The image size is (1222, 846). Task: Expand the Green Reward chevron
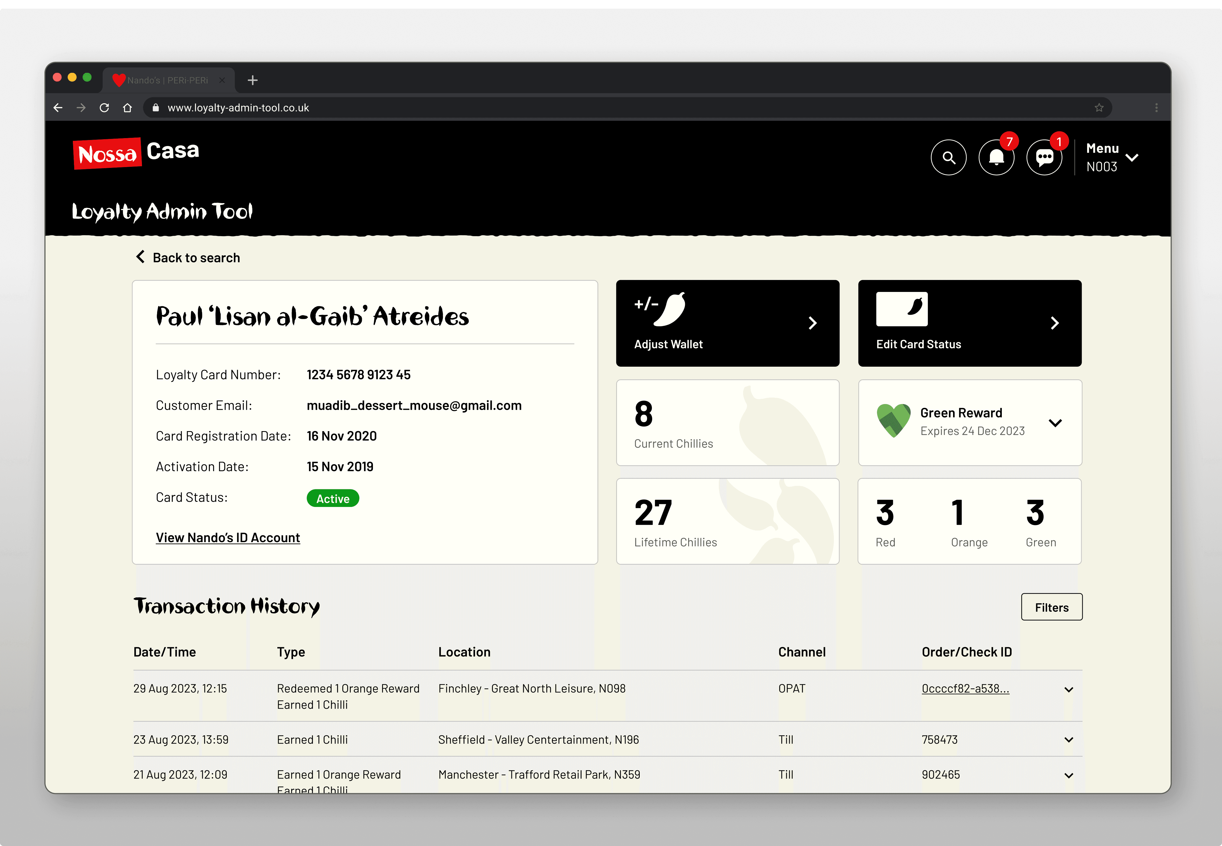[1055, 422]
